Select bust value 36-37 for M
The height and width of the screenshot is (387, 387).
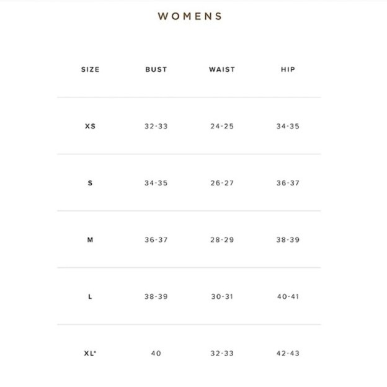point(156,240)
